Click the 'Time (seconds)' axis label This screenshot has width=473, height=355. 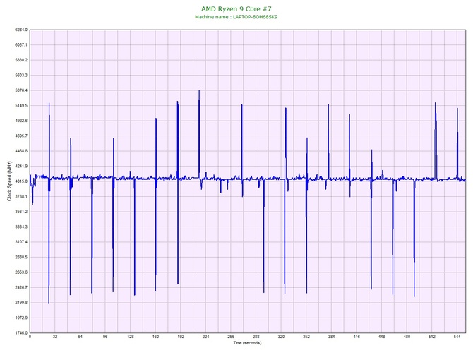coord(247,343)
